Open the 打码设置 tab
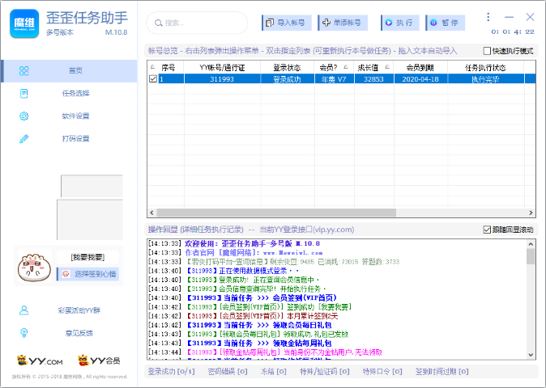The width and height of the screenshot is (546, 388). coord(69,138)
